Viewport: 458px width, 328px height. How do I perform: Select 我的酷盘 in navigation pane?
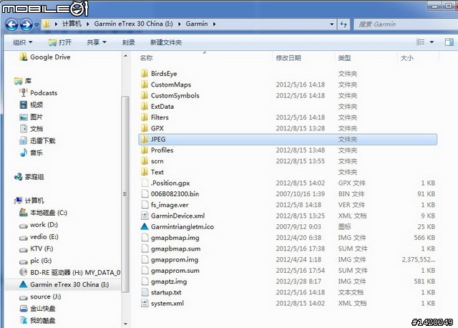37,321
